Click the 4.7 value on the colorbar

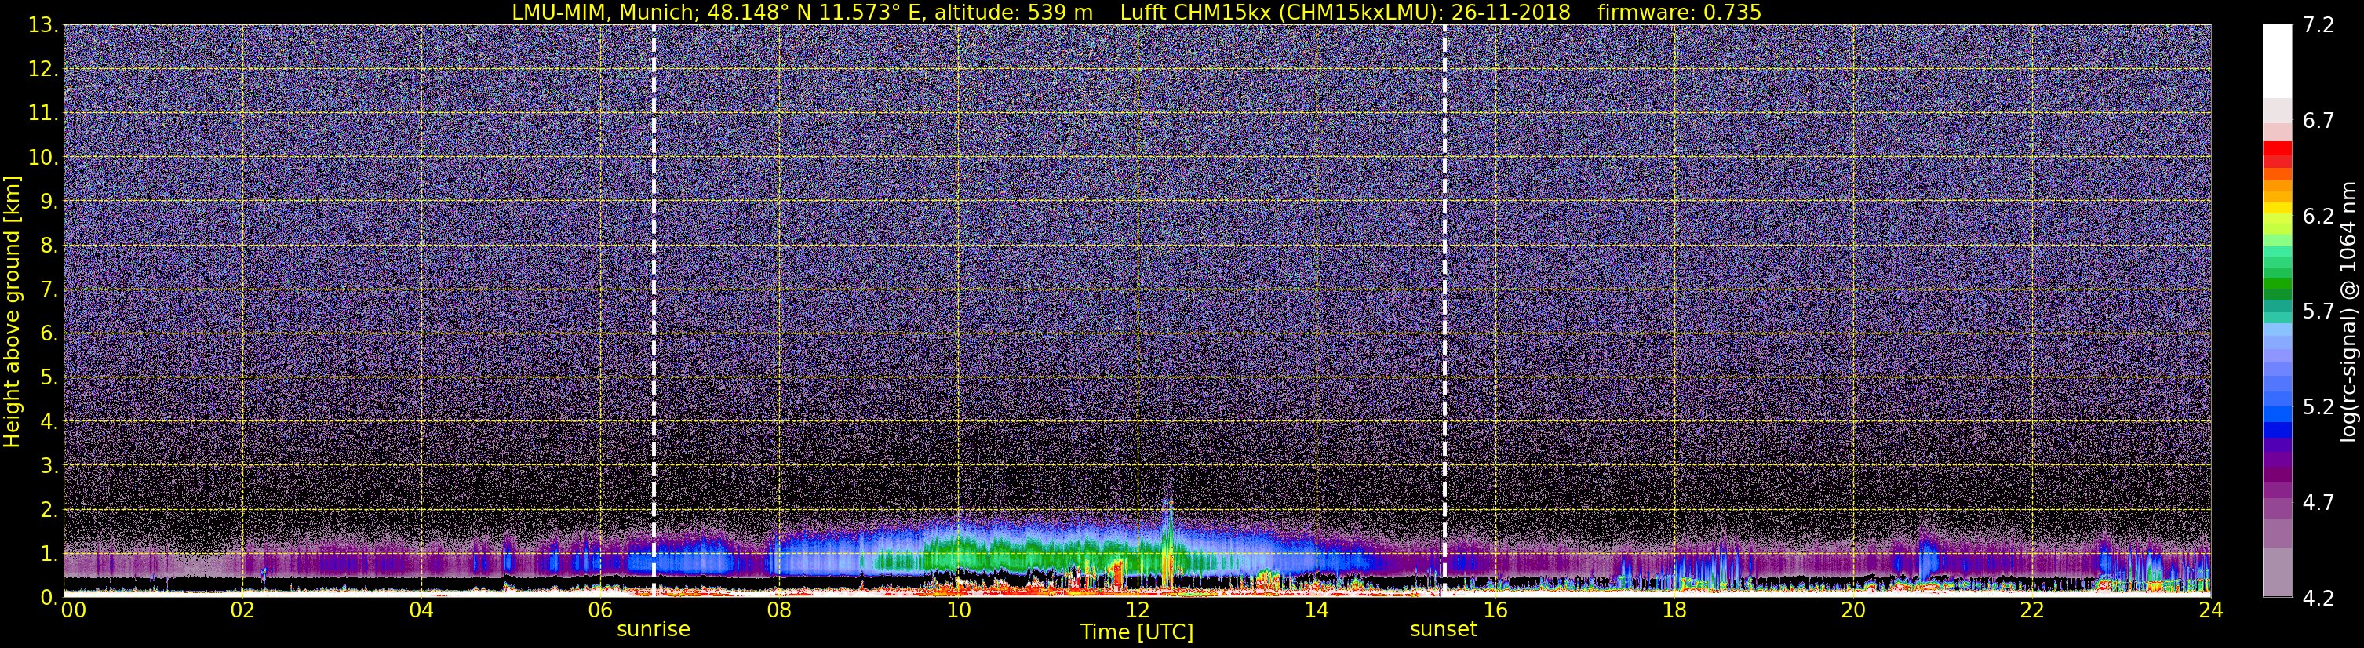[x=2318, y=502]
